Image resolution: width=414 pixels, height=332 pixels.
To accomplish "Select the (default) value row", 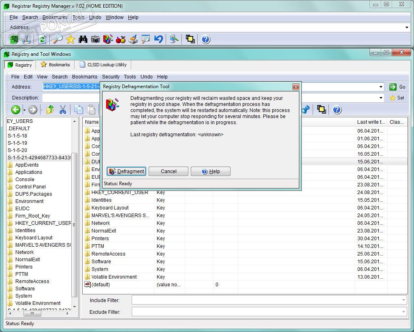I will [x=245, y=285].
